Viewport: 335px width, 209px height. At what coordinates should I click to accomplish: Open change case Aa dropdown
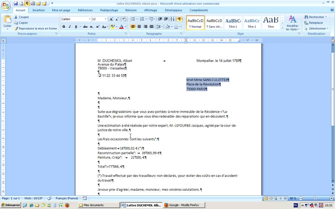coord(105,27)
